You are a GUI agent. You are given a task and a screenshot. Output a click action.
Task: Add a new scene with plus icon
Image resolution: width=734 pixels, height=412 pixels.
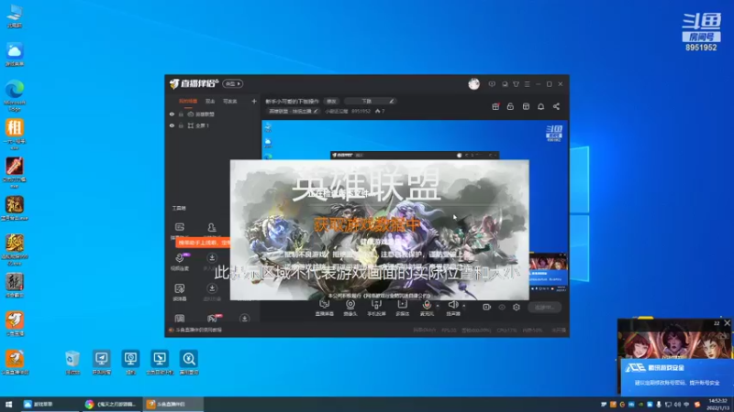tap(254, 101)
